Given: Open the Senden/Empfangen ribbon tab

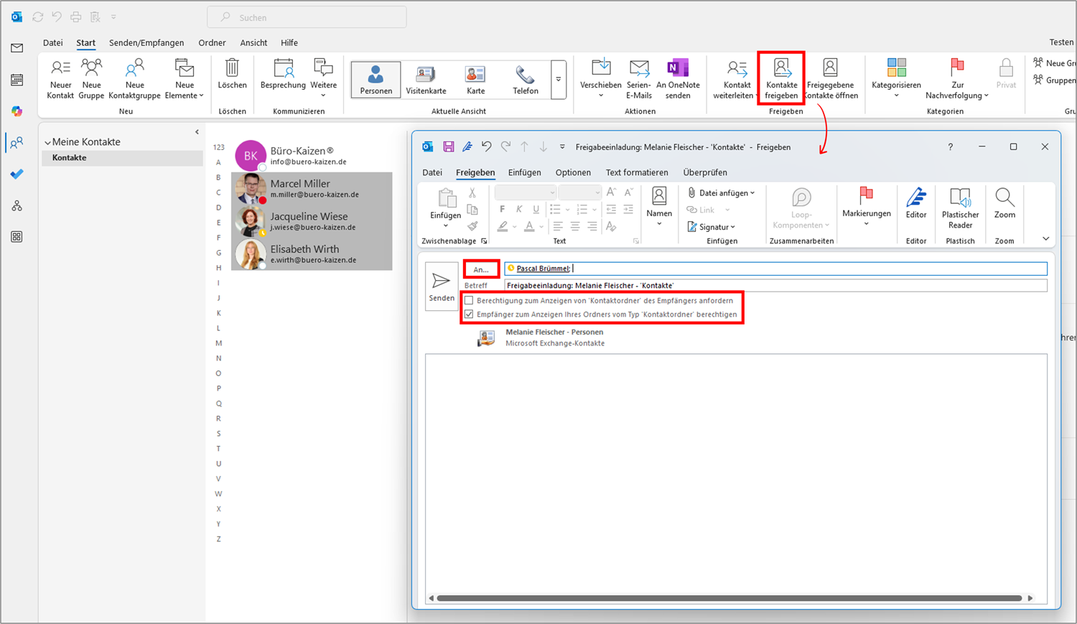Looking at the screenshot, I should pos(146,43).
